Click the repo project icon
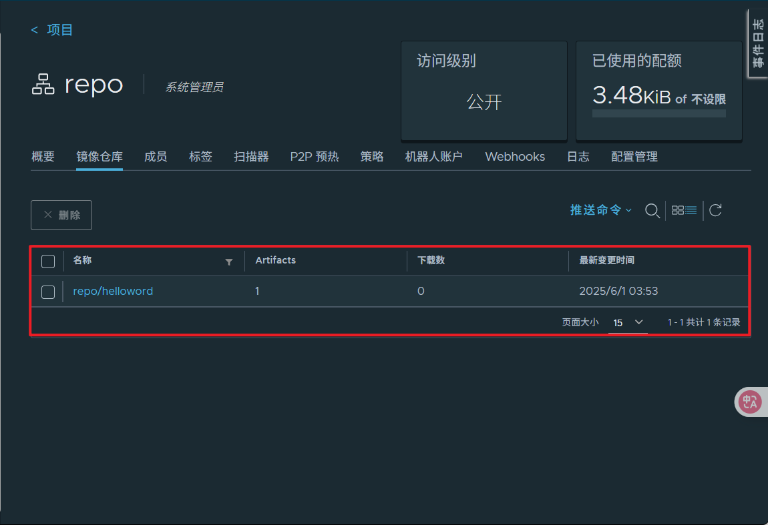Viewport: 768px width, 525px height. [43, 85]
